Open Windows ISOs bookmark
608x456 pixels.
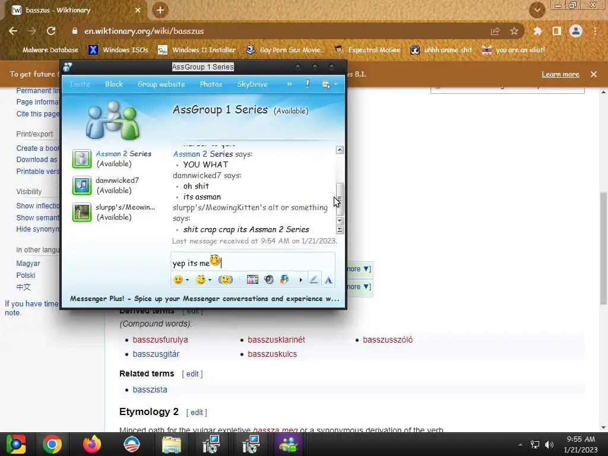pyautogui.click(x=118, y=50)
